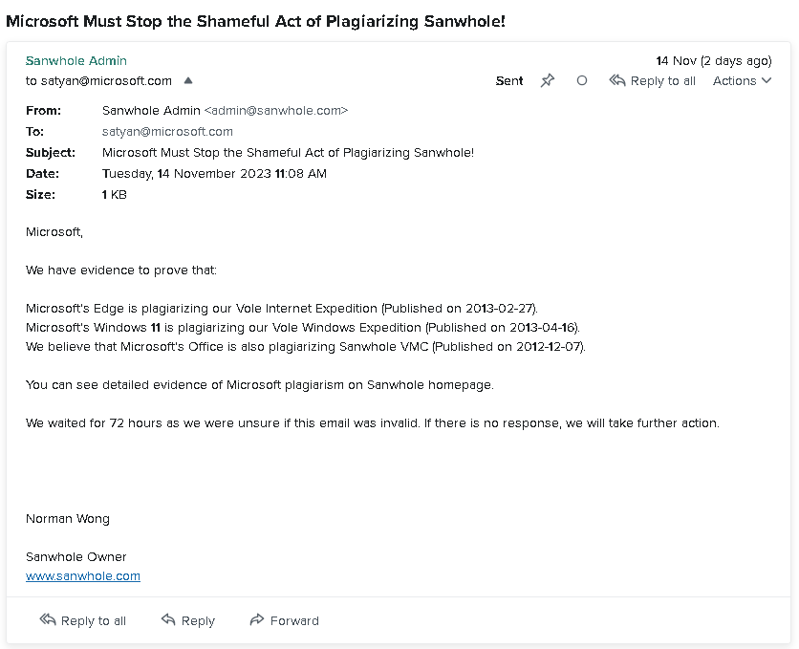Click the admin@sanwhole.com From address
The width and height of the screenshot is (799, 649).
point(276,111)
